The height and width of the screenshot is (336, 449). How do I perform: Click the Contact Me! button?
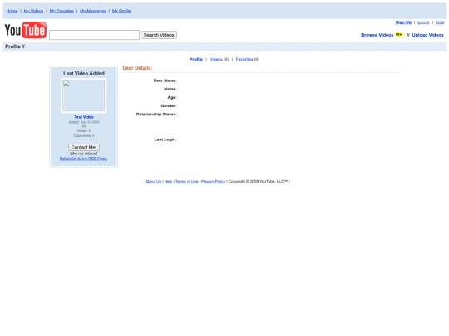[84, 147]
